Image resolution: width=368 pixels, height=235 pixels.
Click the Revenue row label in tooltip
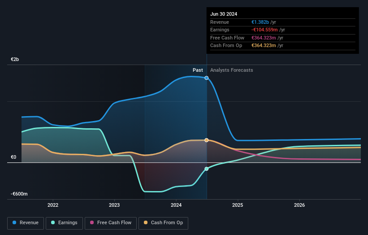(220, 22)
